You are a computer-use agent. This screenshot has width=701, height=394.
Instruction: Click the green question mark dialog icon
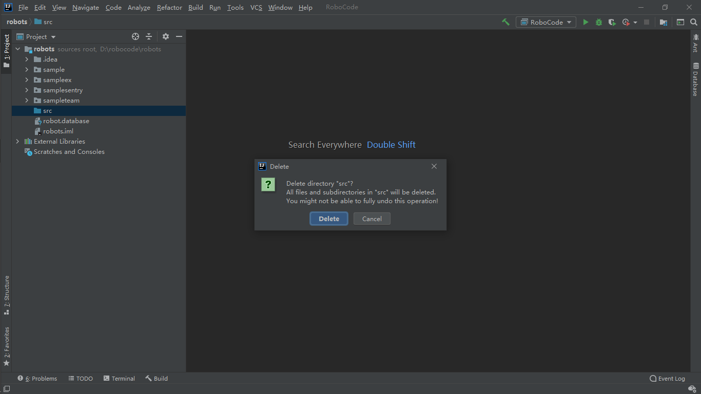coord(268,185)
